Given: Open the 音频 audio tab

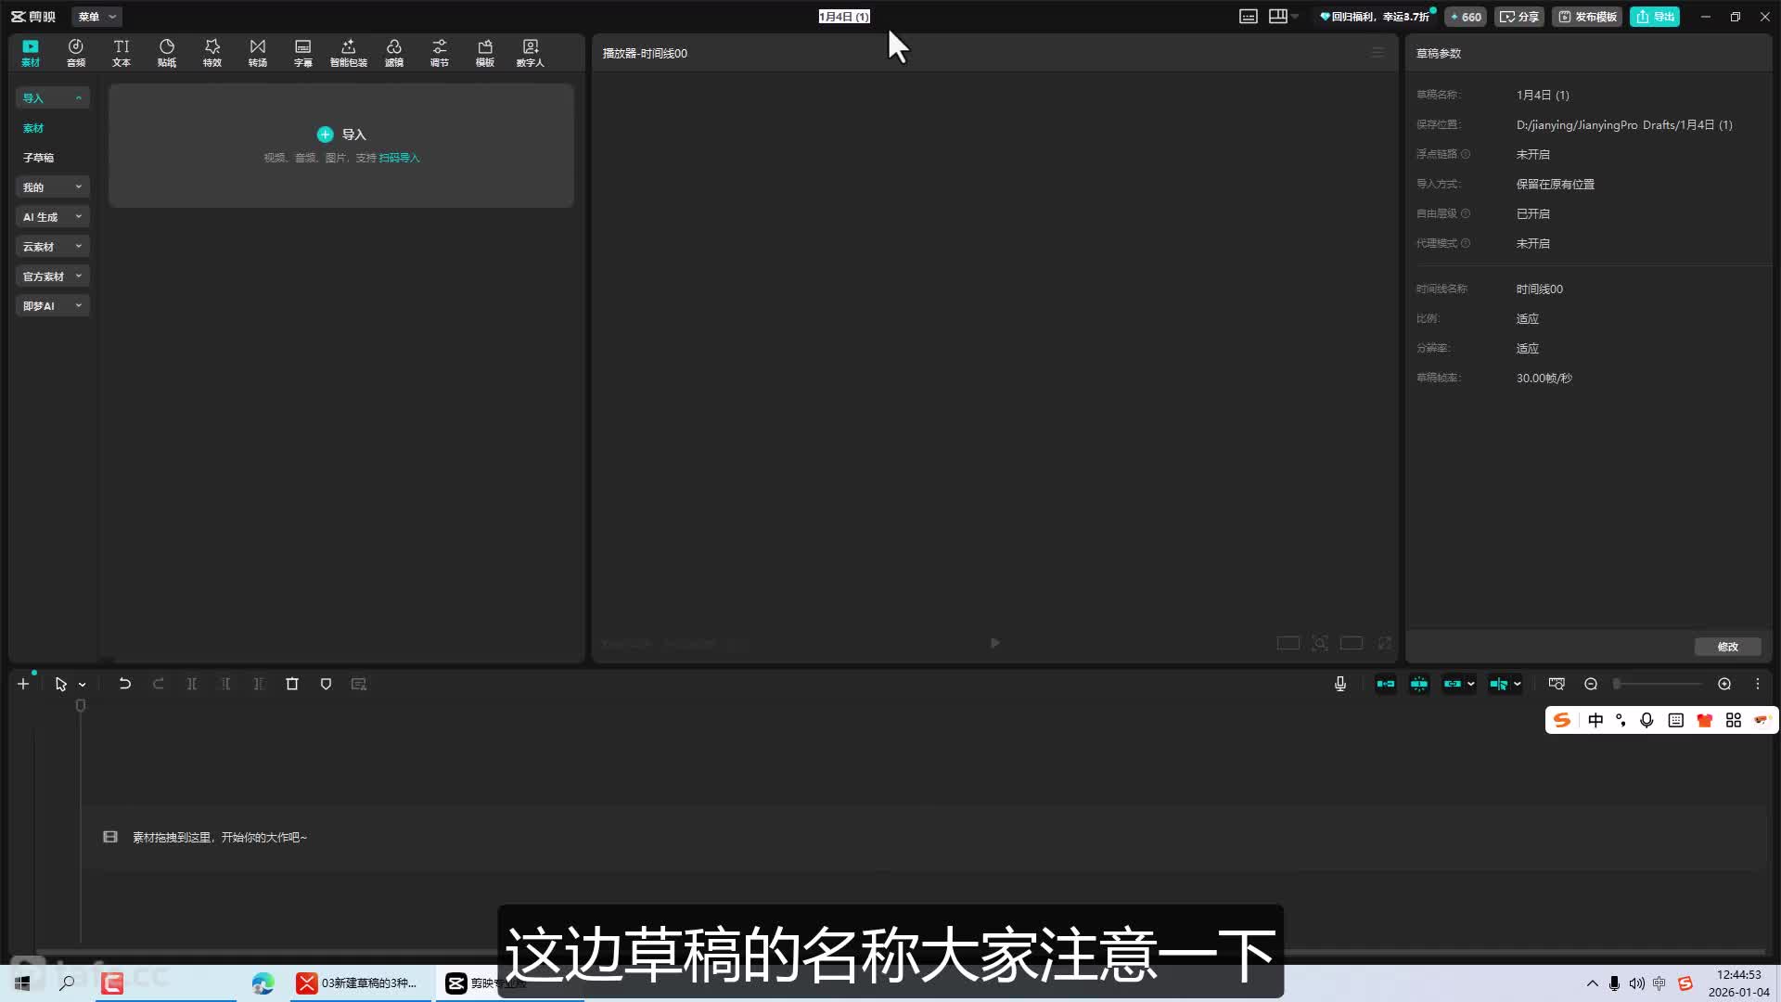Looking at the screenshot, I should click(x=75, y=52).
